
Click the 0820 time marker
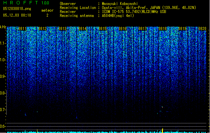click(202, 29)
